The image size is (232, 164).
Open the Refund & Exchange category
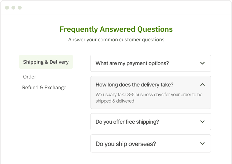click(x=44, y=88)
